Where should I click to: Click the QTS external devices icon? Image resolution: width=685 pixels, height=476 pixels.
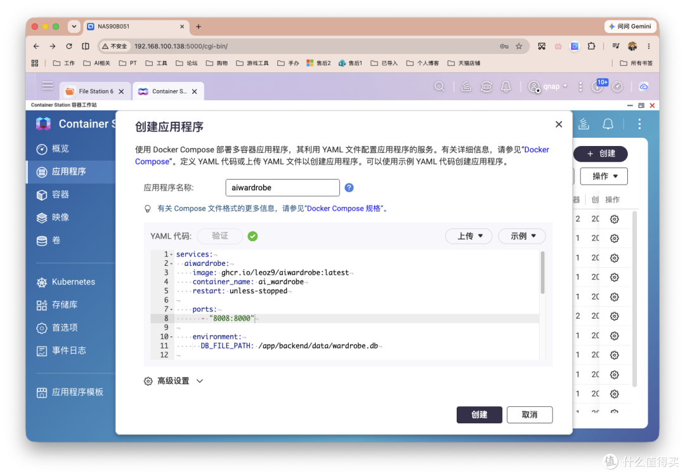tap(486, 86)
